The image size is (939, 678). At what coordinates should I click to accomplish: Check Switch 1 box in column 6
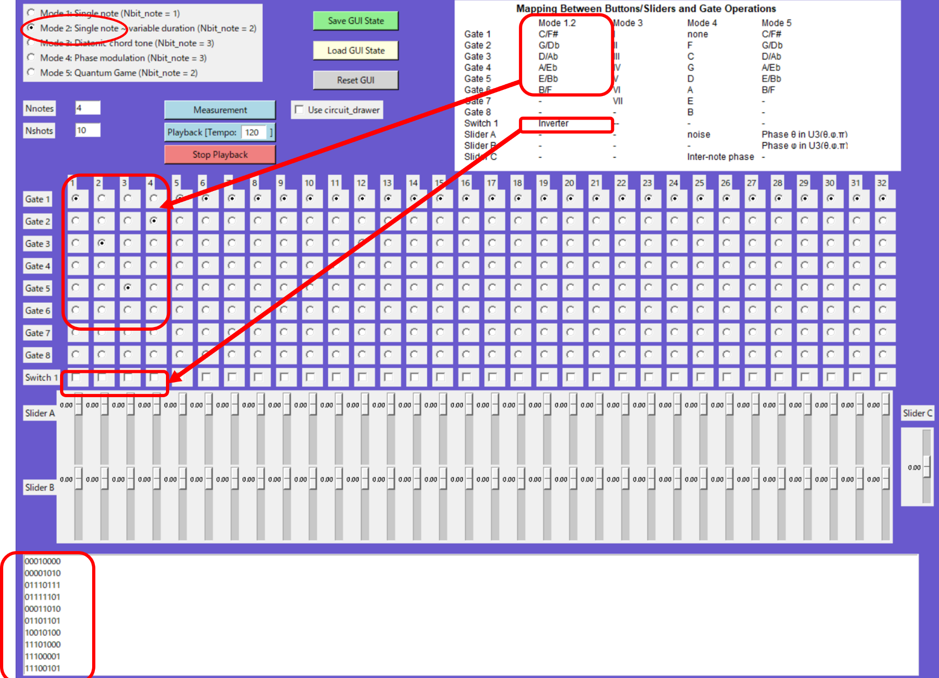click(206, 377)
